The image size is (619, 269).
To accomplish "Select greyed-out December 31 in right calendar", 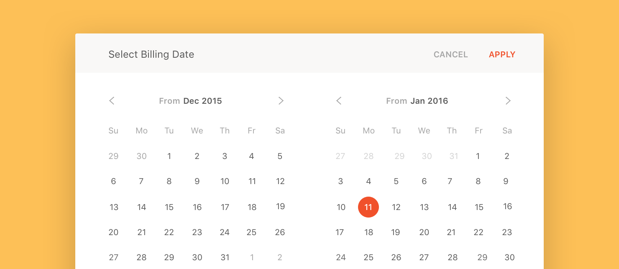I will click(453, 156).
